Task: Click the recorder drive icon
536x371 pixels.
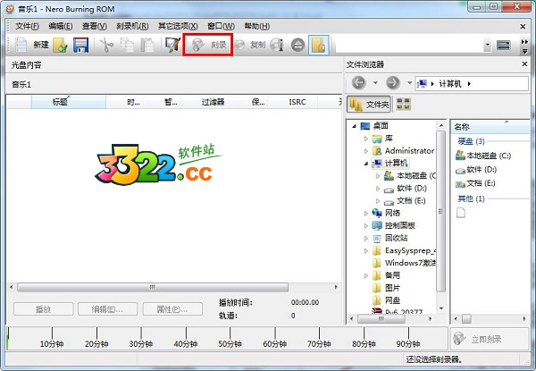Action: (x=504, y=45)
